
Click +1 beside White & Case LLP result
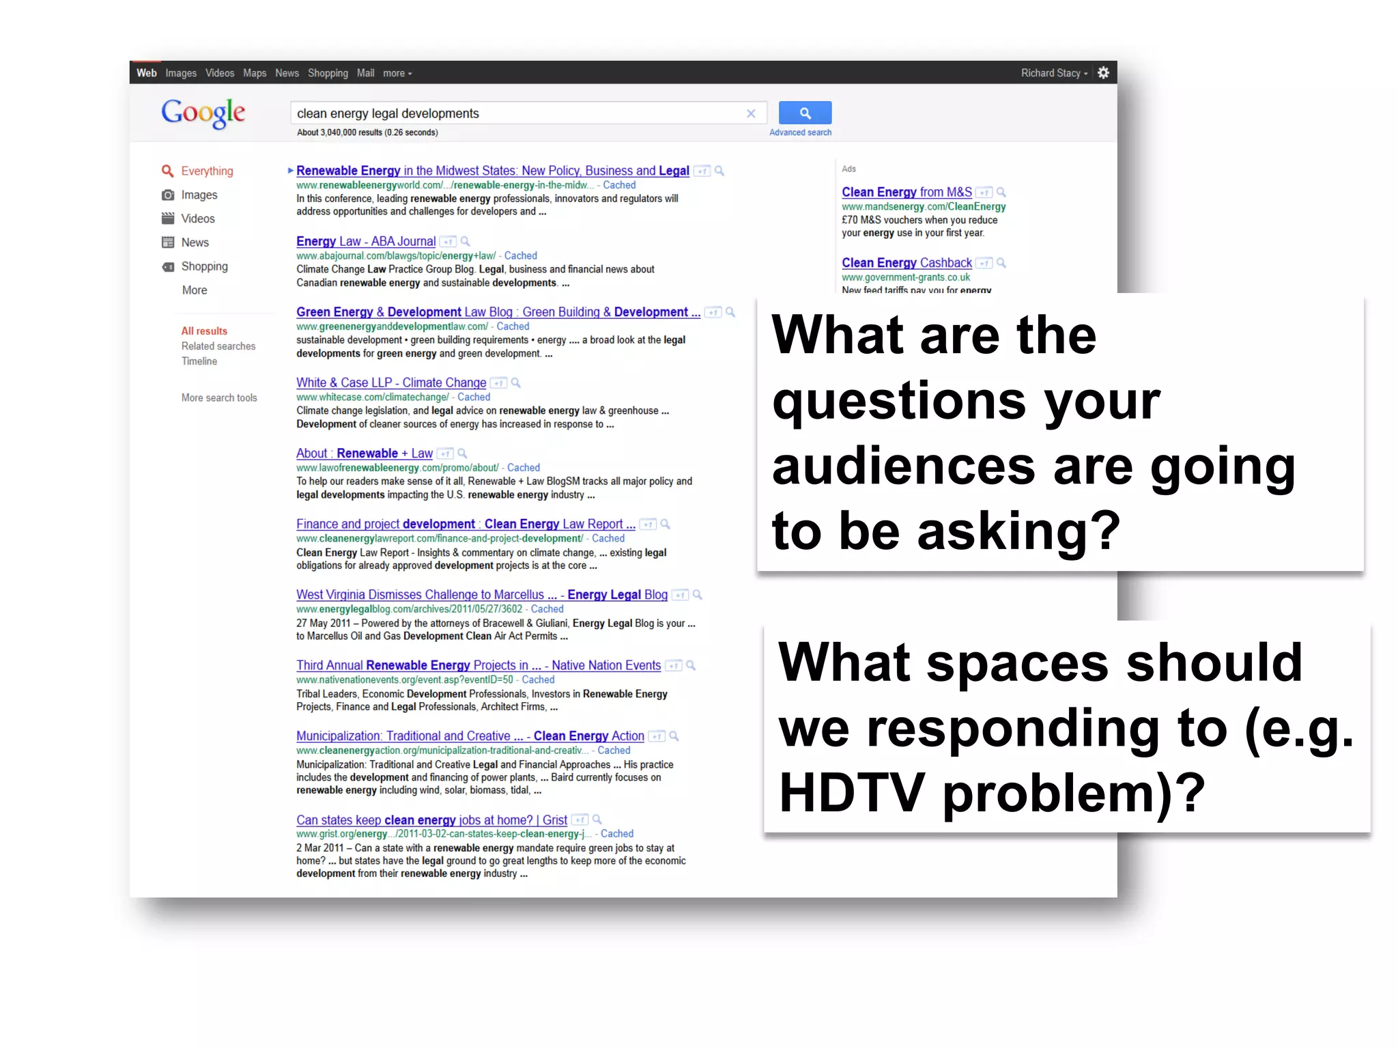coord(499,383)
